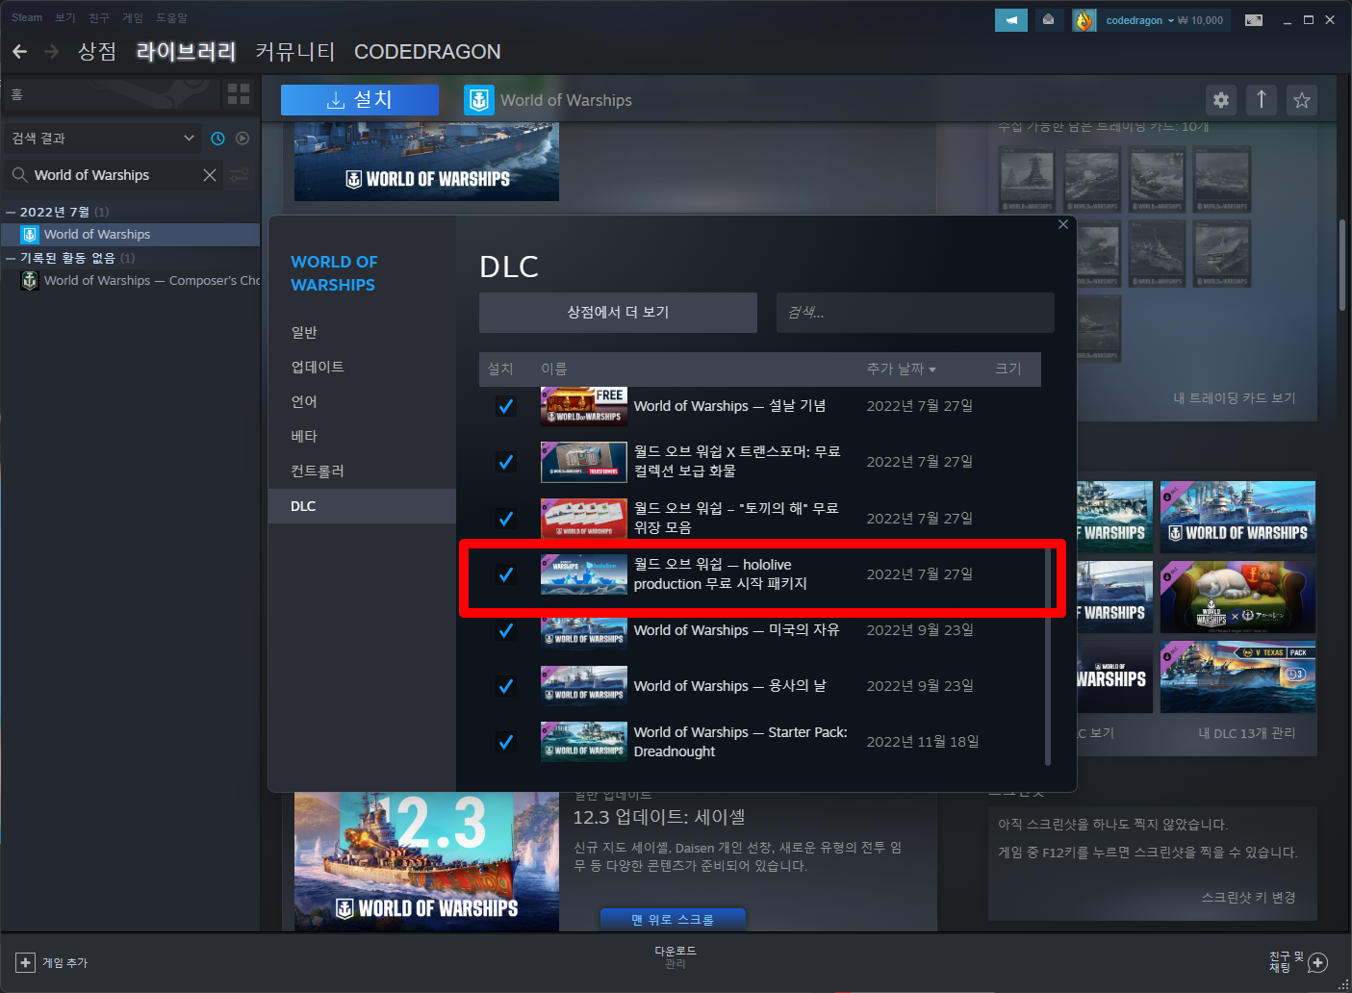The height and width of the screenshot is (993, 1352).
Task: Open big picture mode icon
Action: pyautogui.click(x=1254, y=20)
